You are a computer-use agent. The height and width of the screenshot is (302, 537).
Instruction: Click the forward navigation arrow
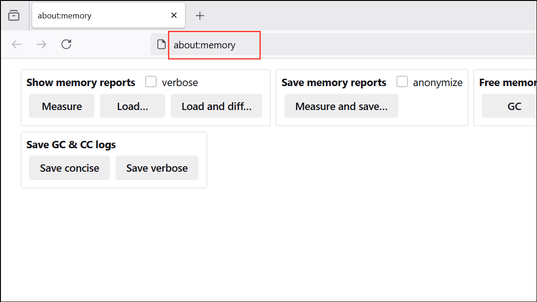[x=41, y=44]
